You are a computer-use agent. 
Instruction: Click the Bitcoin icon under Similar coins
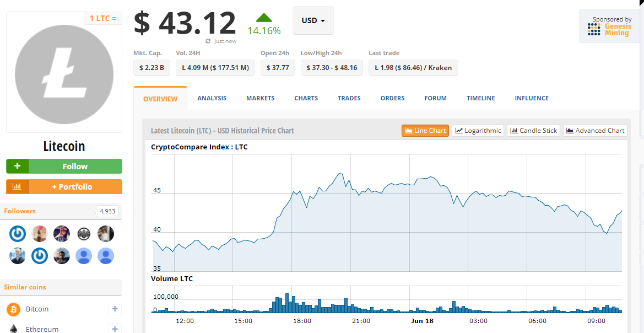(x=14, y=309)
